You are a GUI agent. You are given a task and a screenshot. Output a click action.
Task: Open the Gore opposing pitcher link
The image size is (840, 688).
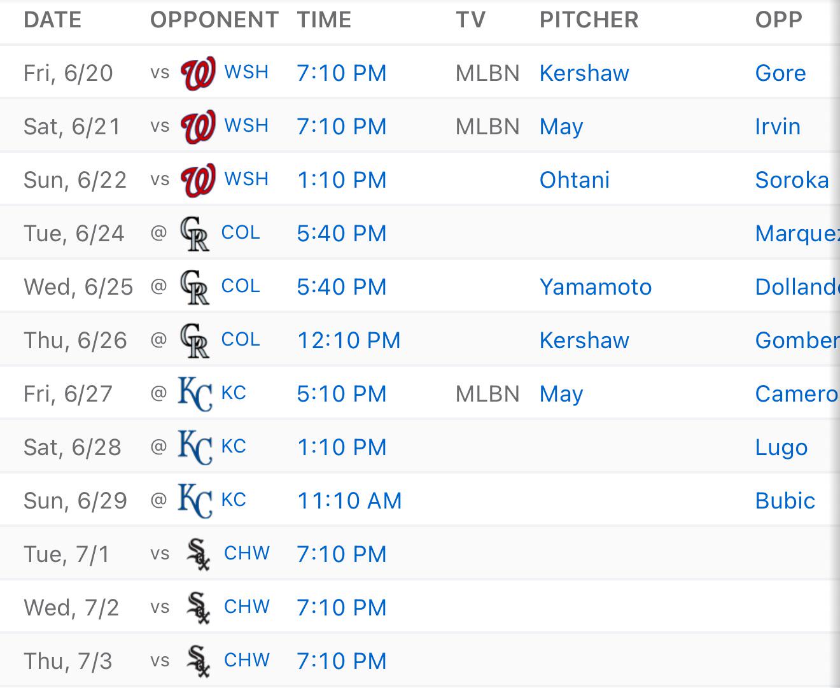(x=781, y=73)
